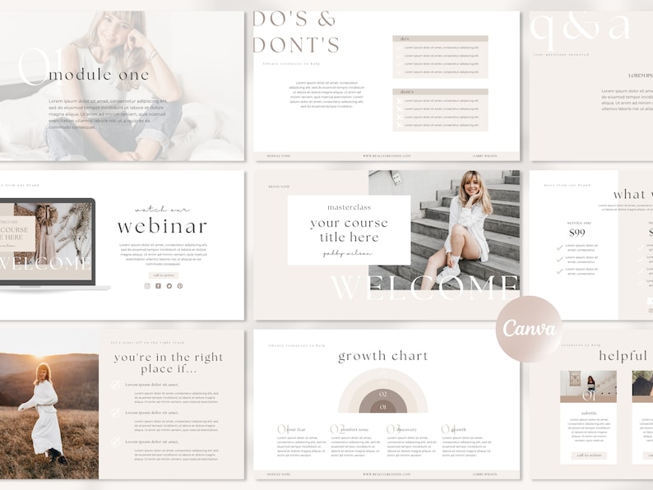This screenshot has width=653, height=490.
Task: Click the "dont's" table header bar
Action: pos(440,91)
